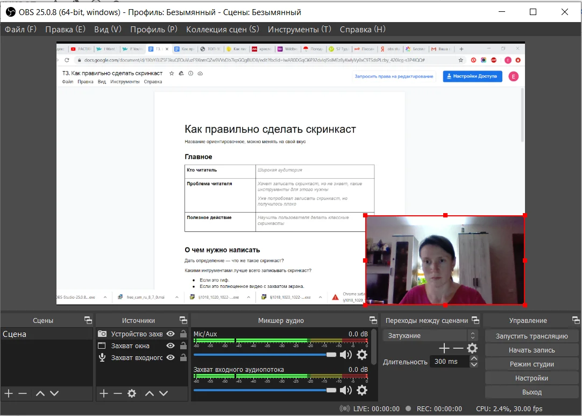Open source properties gear in Источники panel
The image size is (582, 416).
tap(132, 393)
